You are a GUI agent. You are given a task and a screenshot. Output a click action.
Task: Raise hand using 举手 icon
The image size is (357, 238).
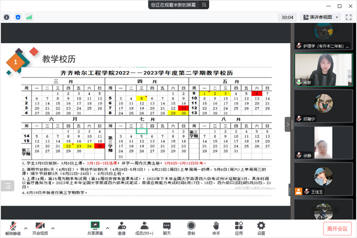[215, 228]
